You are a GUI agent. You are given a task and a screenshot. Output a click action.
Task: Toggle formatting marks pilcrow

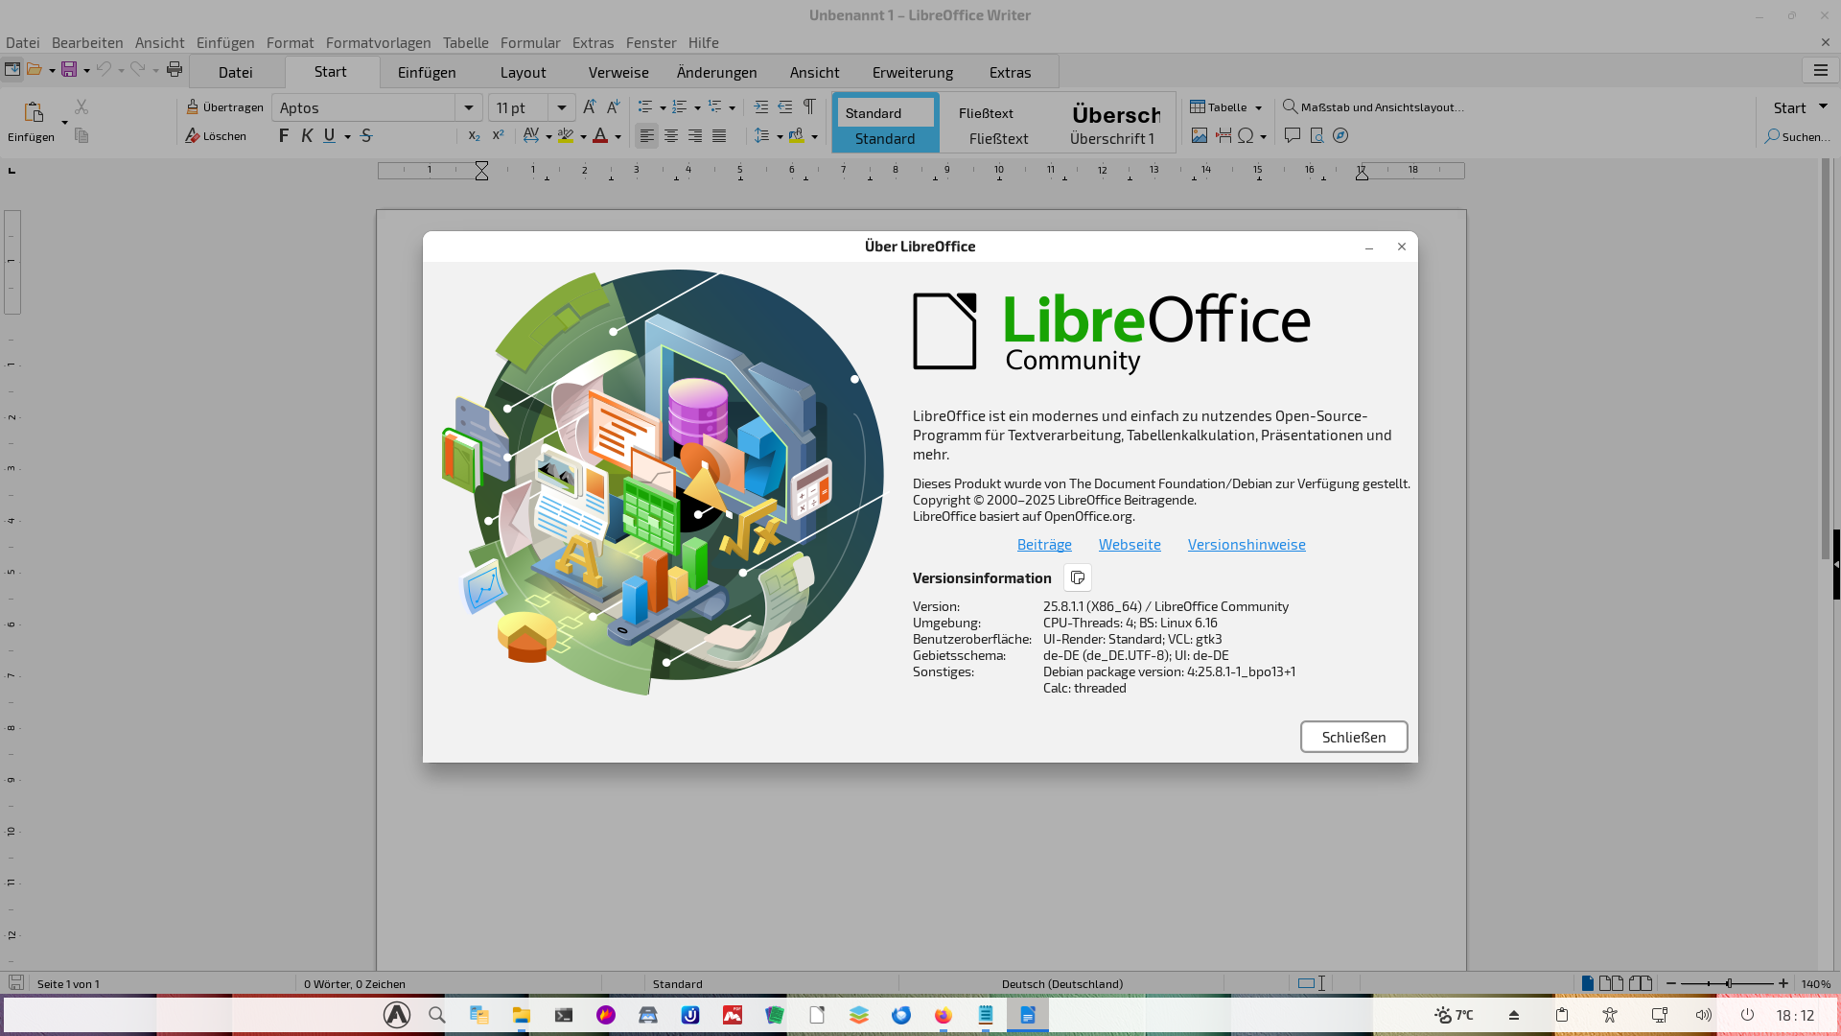[809, 107]
